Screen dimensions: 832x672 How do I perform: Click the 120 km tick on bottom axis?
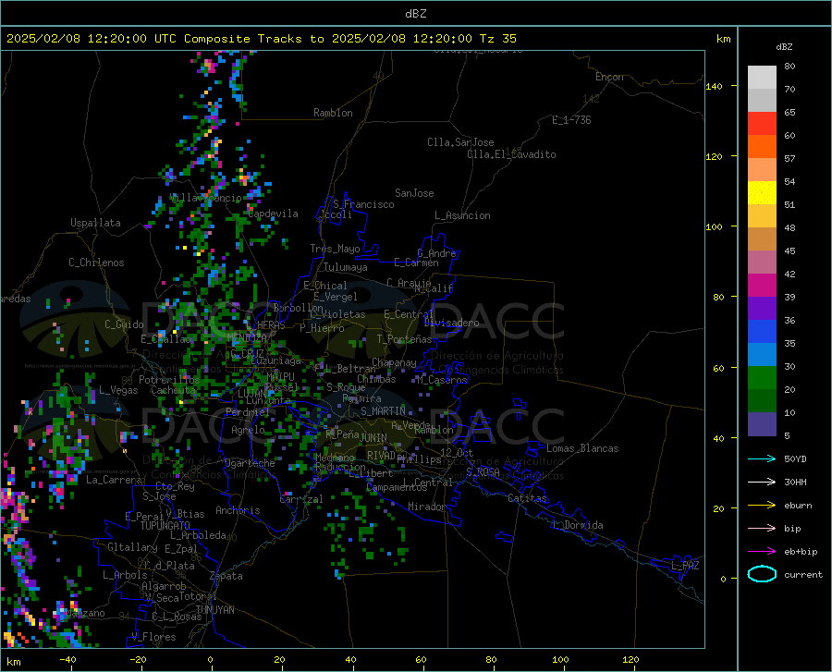[630, 660]
